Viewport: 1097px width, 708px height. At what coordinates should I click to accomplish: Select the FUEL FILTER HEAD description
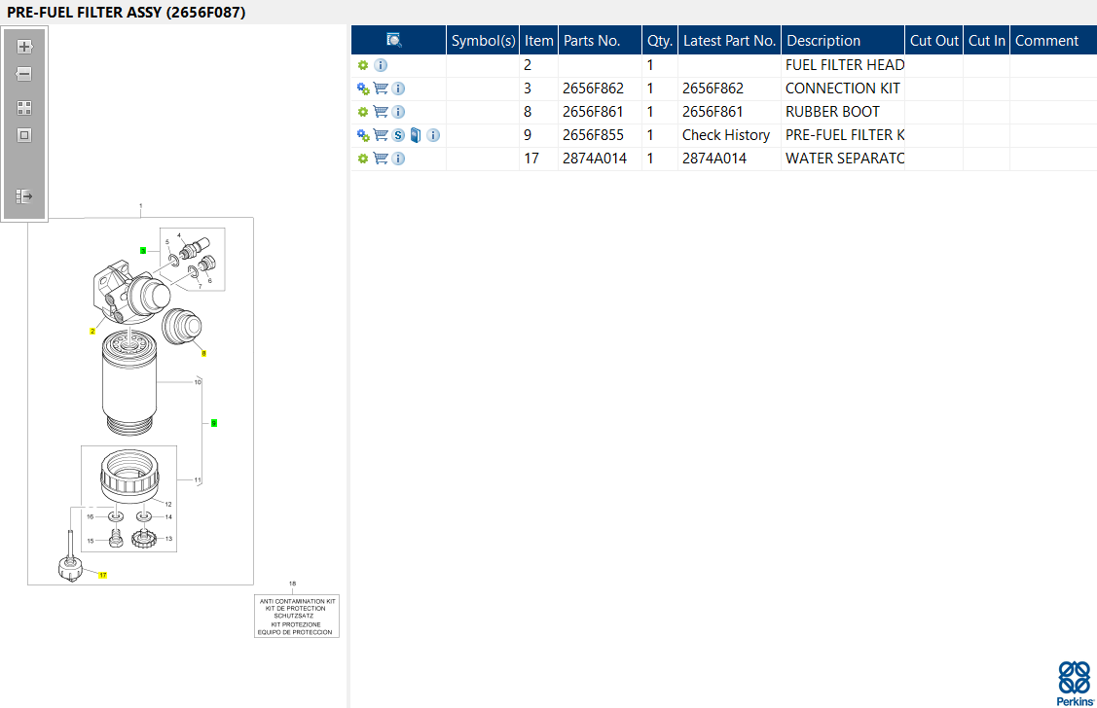(x=843, y=65)
